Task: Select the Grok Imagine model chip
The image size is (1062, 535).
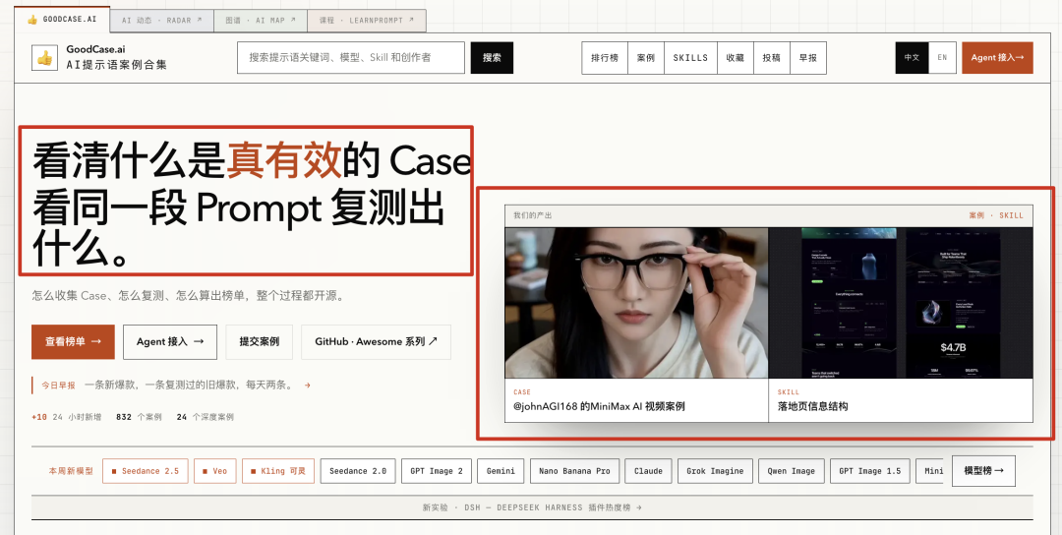Action: [x=715, y=471]
